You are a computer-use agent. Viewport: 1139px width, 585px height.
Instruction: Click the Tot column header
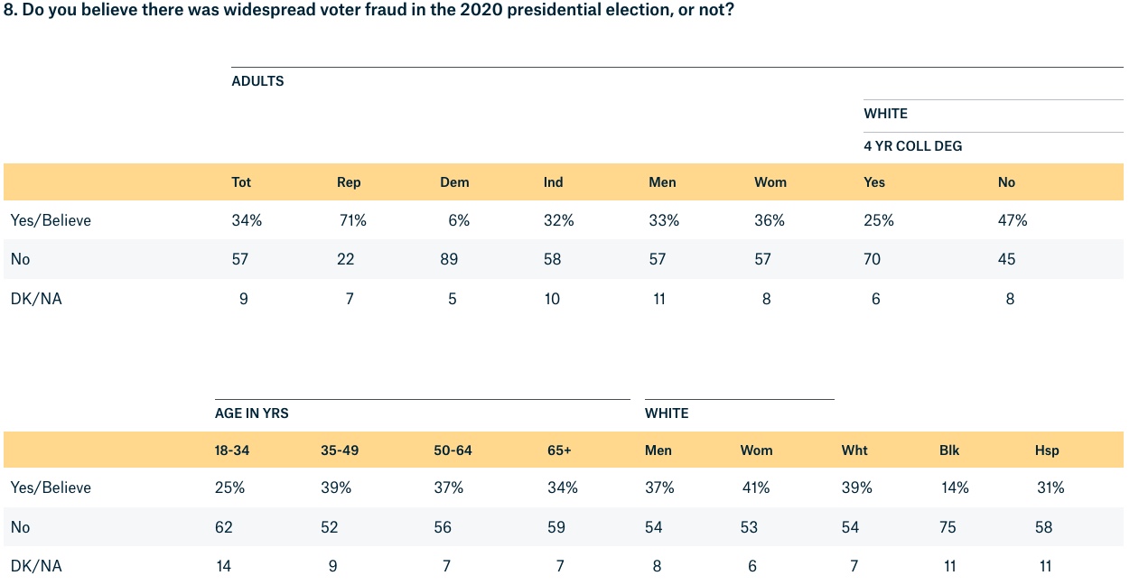241,182
